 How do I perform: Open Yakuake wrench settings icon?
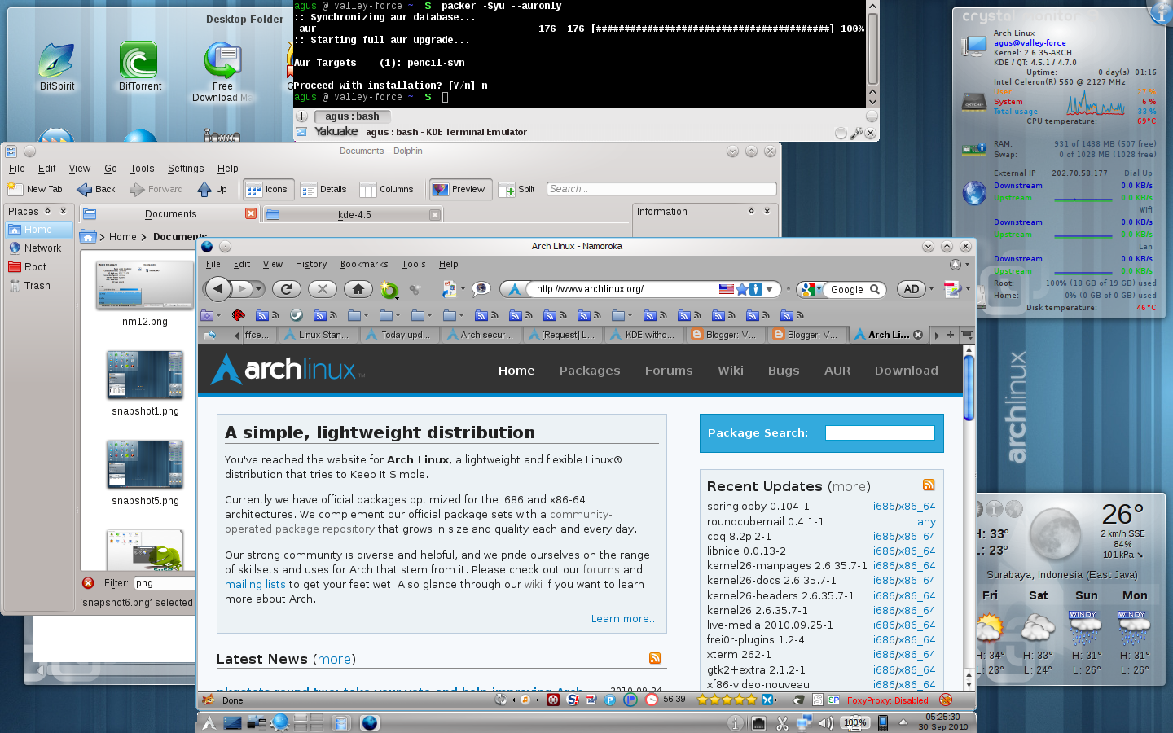coord(856,133)
